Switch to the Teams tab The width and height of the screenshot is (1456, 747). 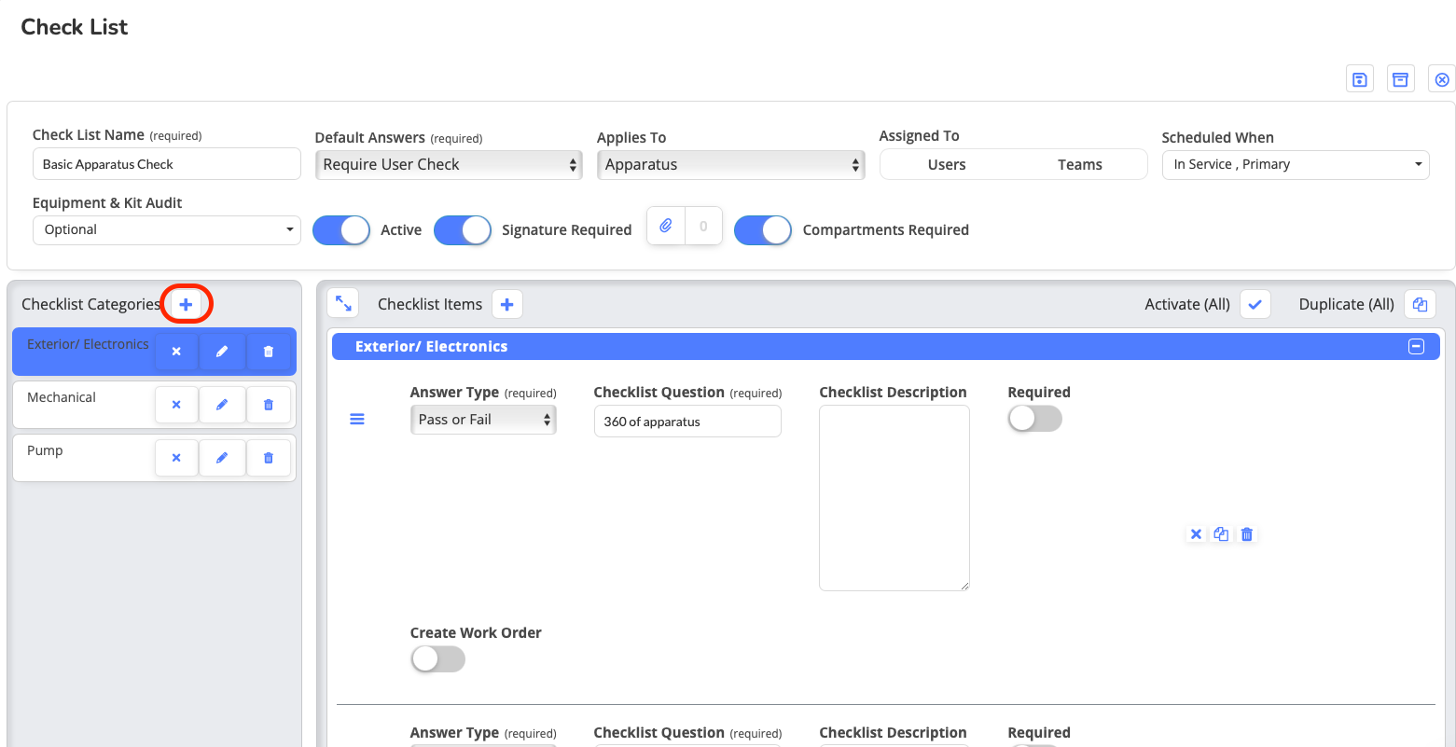coord(1079,165)
